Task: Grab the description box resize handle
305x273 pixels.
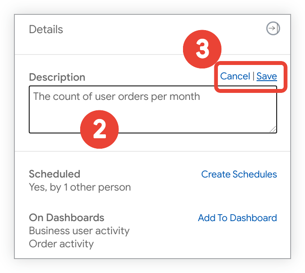Action: pos(273,129)
